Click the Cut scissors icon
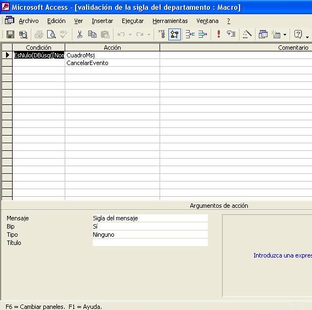312x310 pixels. click(x=80, y=34)
